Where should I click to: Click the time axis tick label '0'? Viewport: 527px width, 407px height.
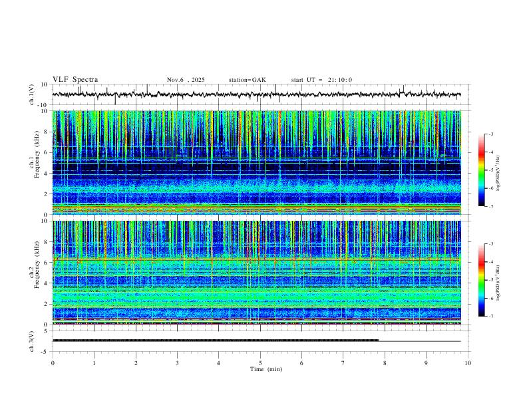click(x=53, y=363)
